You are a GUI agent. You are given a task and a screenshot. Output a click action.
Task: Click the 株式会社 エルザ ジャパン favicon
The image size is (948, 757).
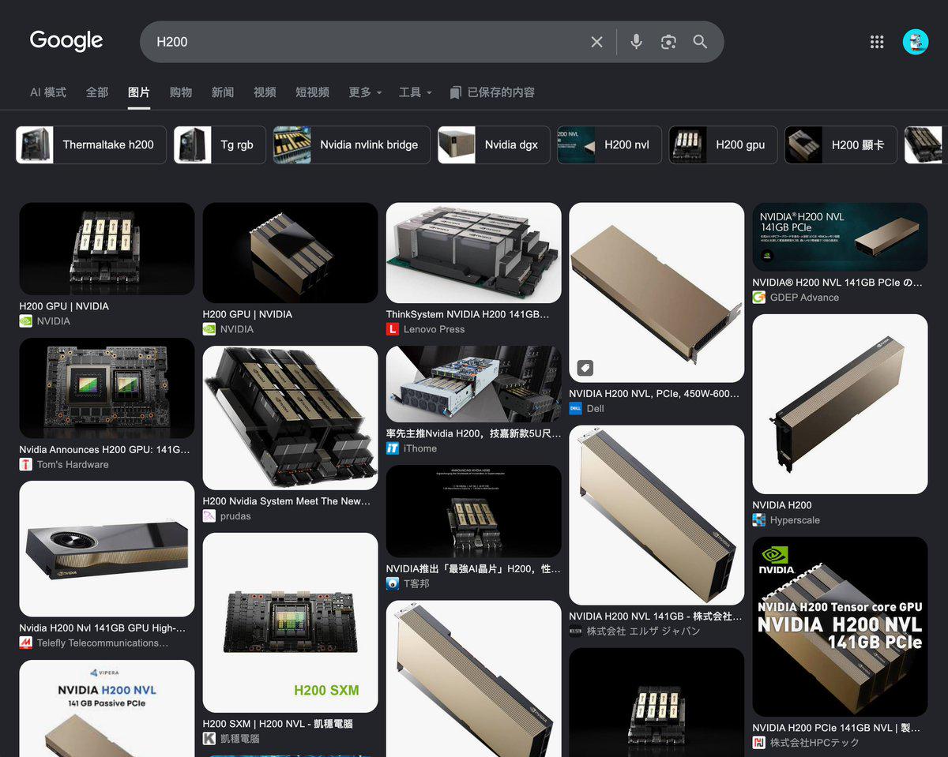(576, 631)
